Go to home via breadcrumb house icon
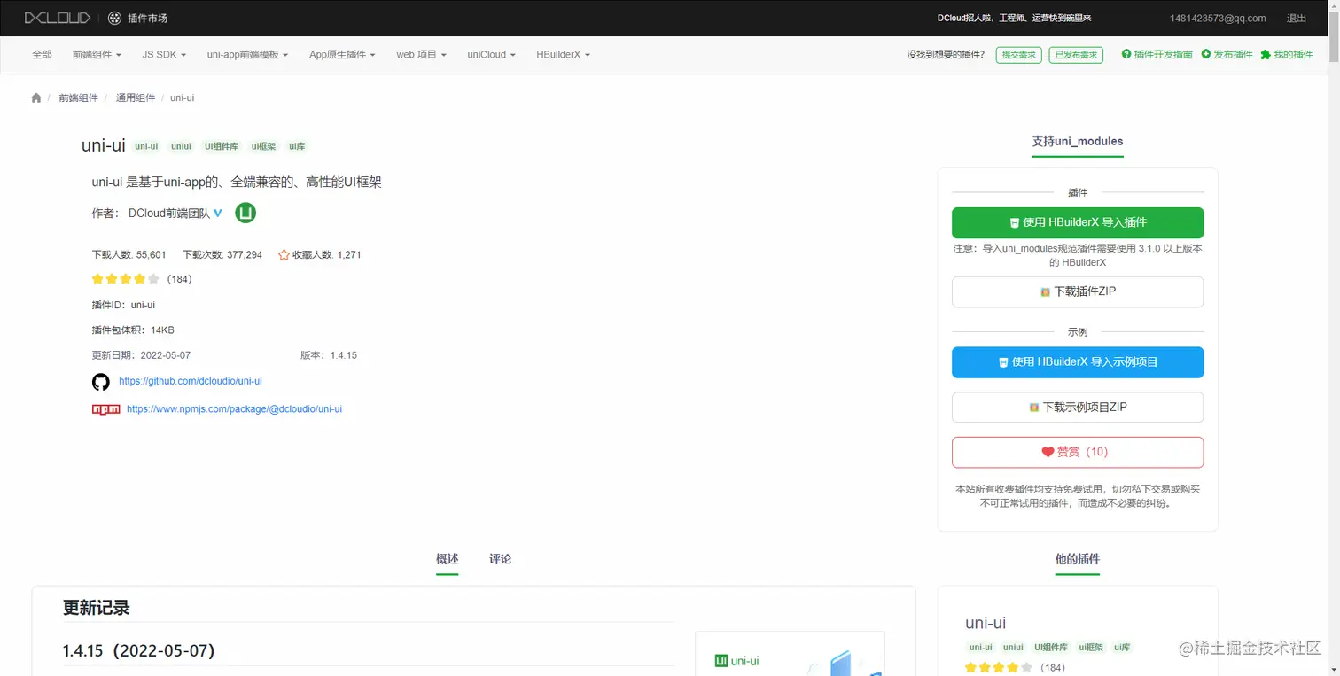Screen dimensions: 1340x676 click(36, 98)
